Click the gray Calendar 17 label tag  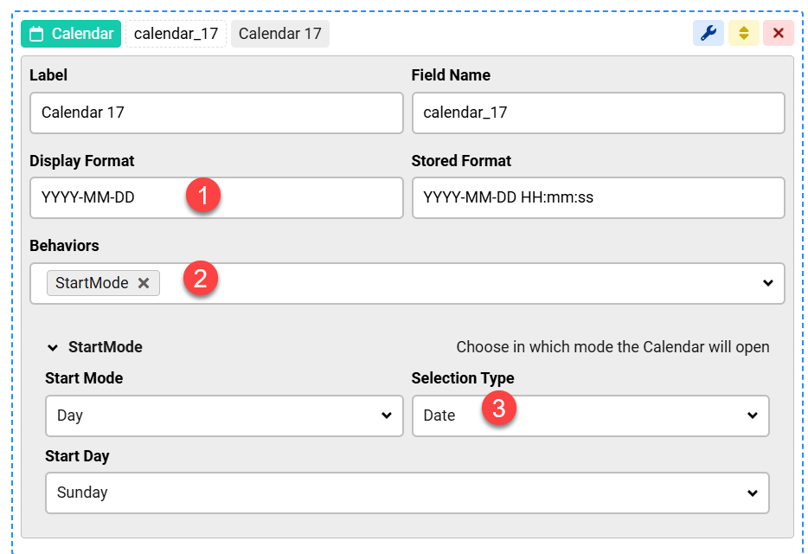point(279,34)
